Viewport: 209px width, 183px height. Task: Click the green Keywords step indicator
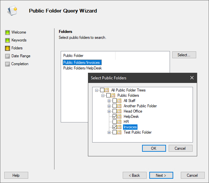[x=8, y=40]
